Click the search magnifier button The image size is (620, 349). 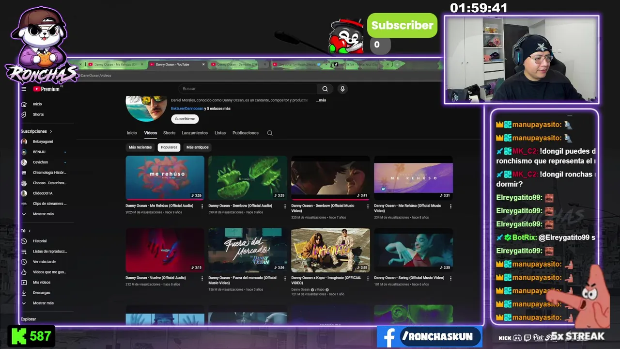point(325,89)
